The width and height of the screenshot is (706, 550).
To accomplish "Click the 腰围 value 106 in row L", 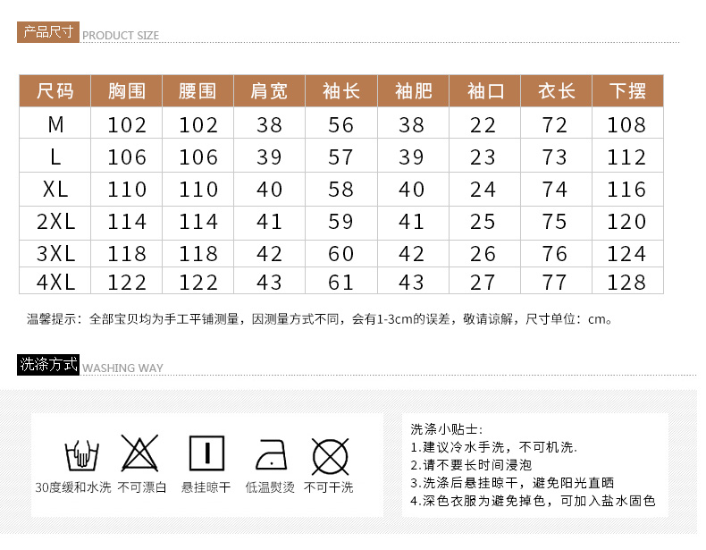I will [198, 157].
